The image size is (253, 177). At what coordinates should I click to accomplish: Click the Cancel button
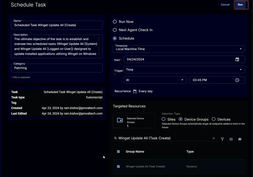225,5
